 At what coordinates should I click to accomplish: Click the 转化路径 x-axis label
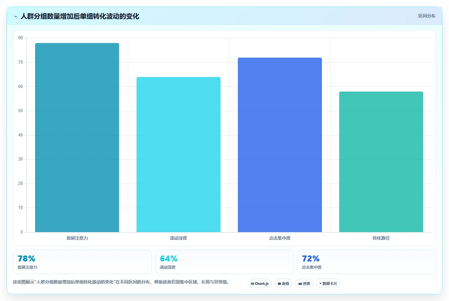[381, 238]
